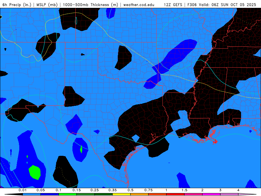Click the medium green 0.15–0.25 legend swatch
The image size is (261, 196).
tap(85, 194)
